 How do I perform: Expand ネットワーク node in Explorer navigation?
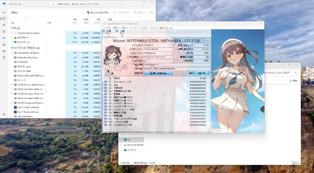121,150
